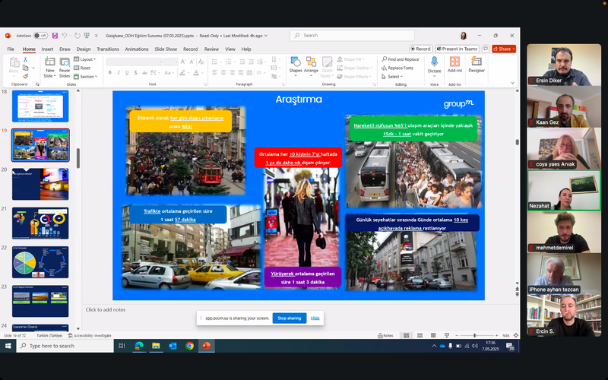Image resolution: width=608 pixels, height=380 pixels.
Task: Switch to the Insert tab
Action: point(47,49)
